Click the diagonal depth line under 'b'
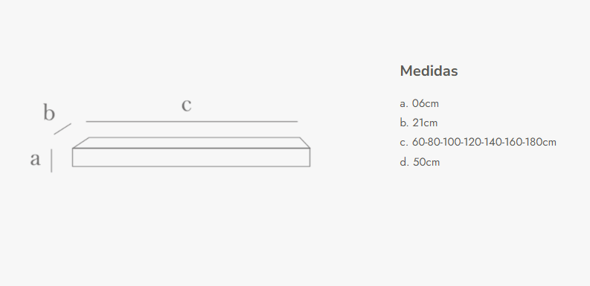Viewport: 590px width, 286px height. pyautogui.click(x=62, y=129)
